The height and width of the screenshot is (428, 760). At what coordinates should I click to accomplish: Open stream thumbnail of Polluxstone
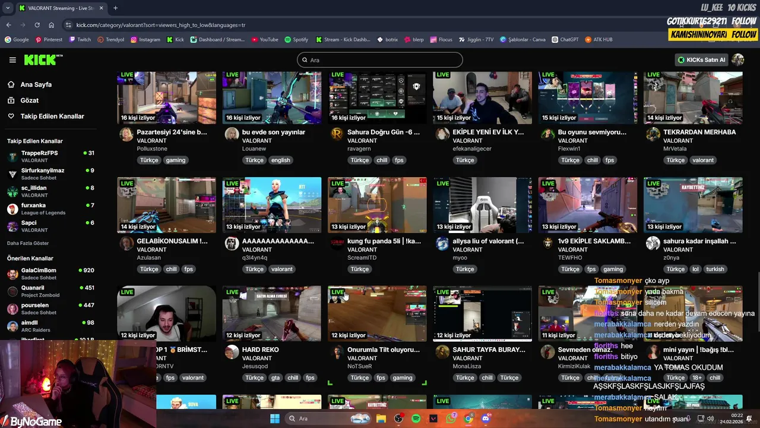coord(167,97)
